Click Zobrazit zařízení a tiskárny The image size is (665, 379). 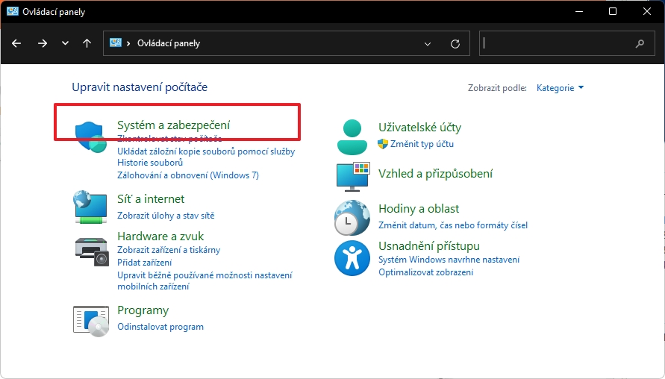click(169, 250)
